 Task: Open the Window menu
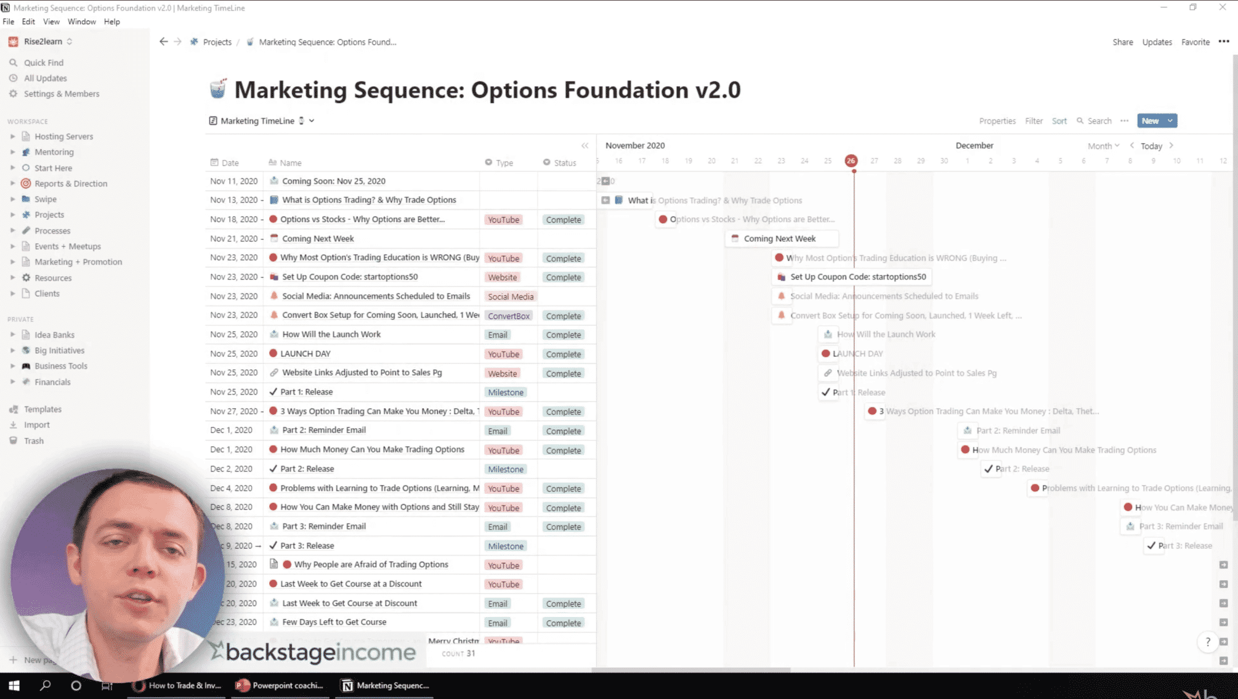[81, 22]
